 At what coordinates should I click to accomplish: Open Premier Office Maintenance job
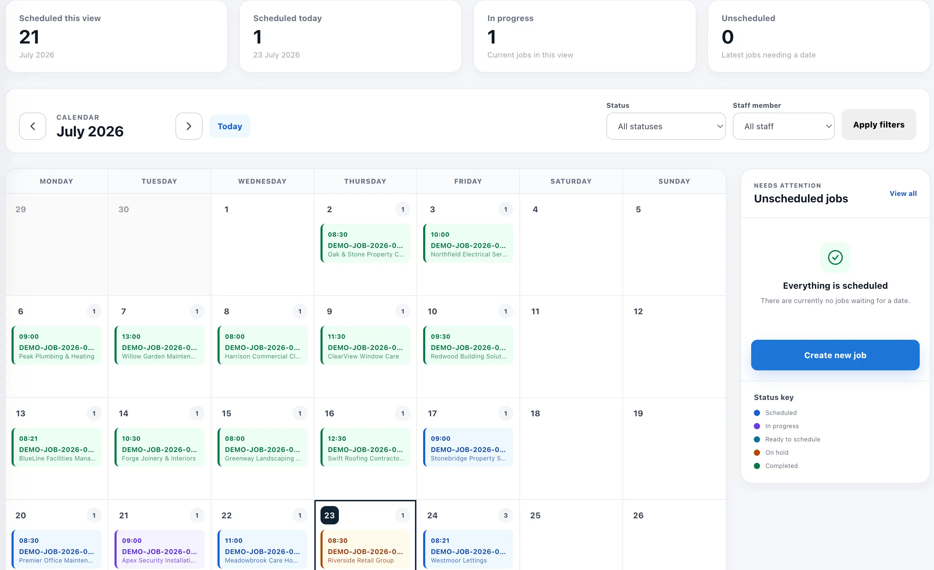coord(57,550)
